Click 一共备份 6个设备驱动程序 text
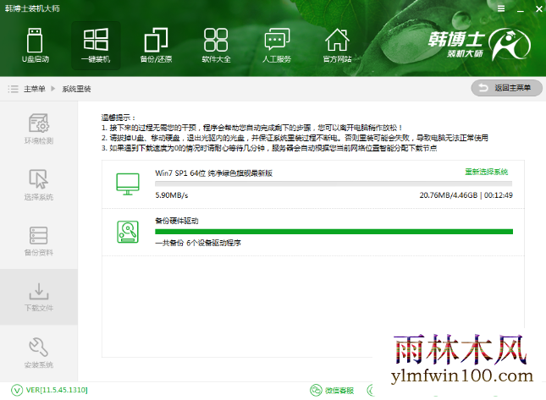This screenshot has height=400, width=546. pyautogui.click(x=198, y=243)
